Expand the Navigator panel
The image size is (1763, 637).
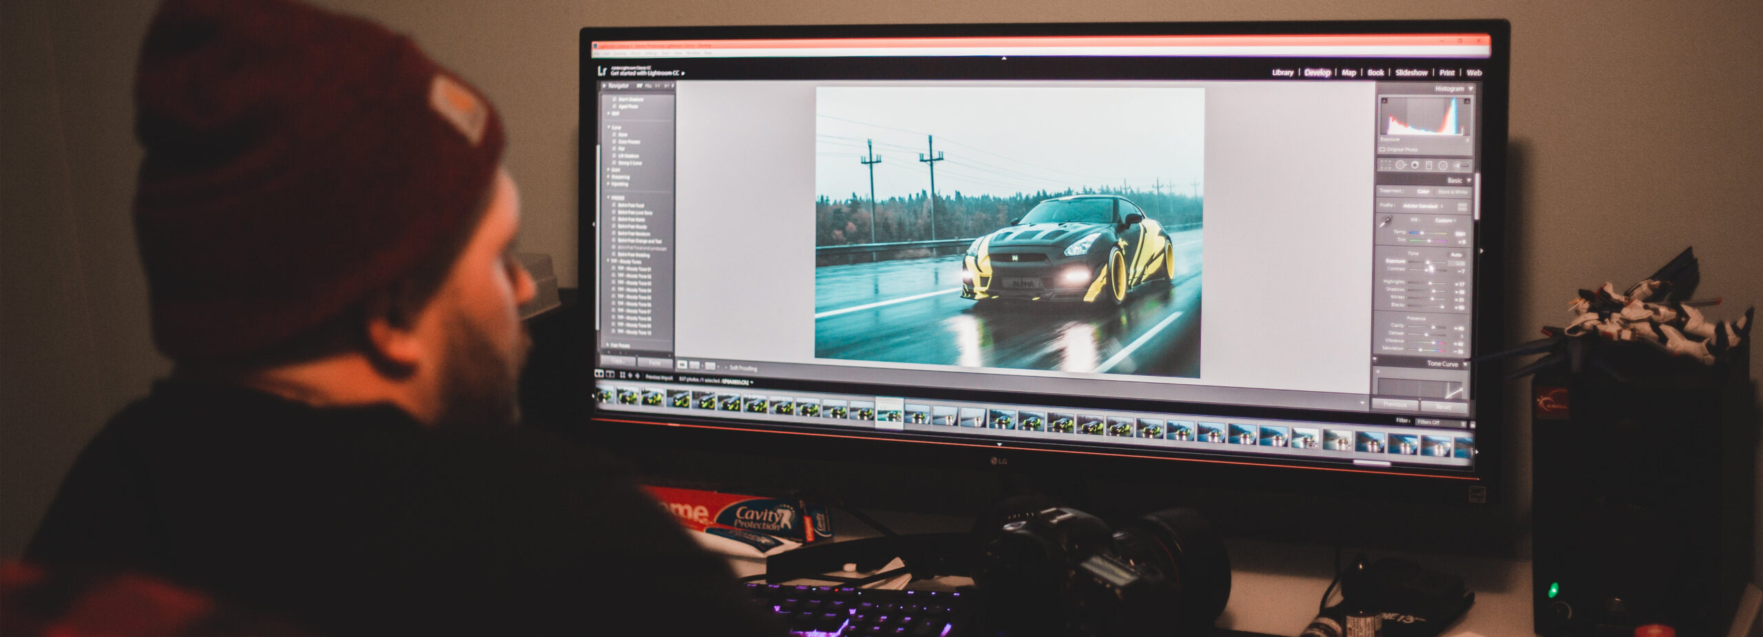pyautogui.click(x=605, y=85)
